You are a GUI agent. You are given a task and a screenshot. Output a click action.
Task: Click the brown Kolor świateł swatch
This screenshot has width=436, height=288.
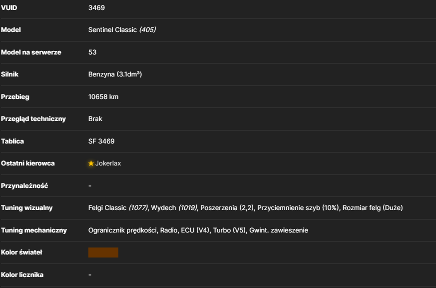pyautogui.click(x=103, y=252)
